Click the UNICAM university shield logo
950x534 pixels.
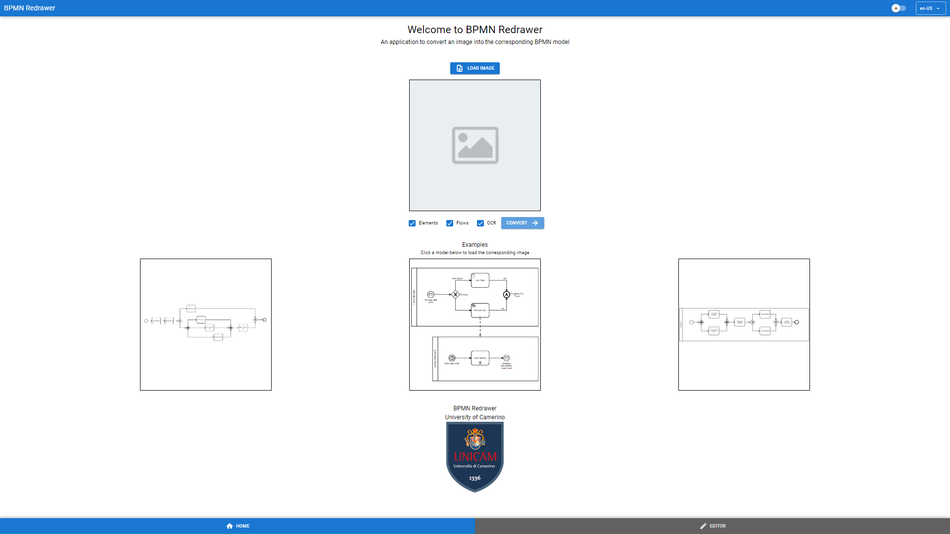(x=475, y=457)
